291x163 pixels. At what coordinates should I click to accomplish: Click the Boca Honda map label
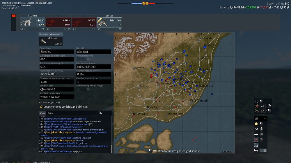(205, 38)
